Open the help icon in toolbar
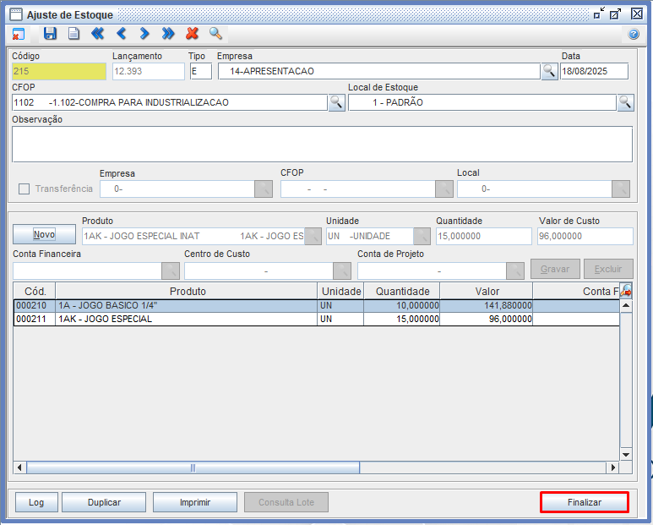Image resolution: width=653 pixels, height=525 pixels. point(634,35)
